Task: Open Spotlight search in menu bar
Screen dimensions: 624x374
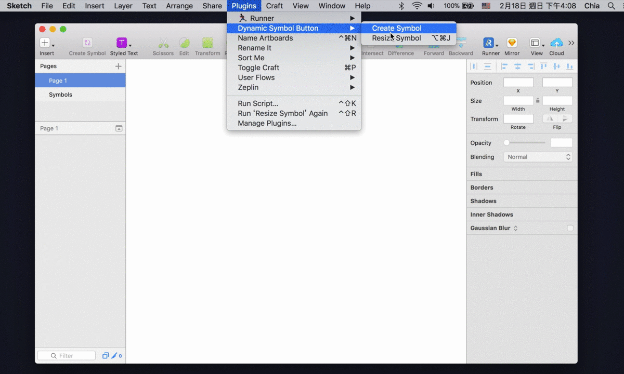Action: [611, 6]
